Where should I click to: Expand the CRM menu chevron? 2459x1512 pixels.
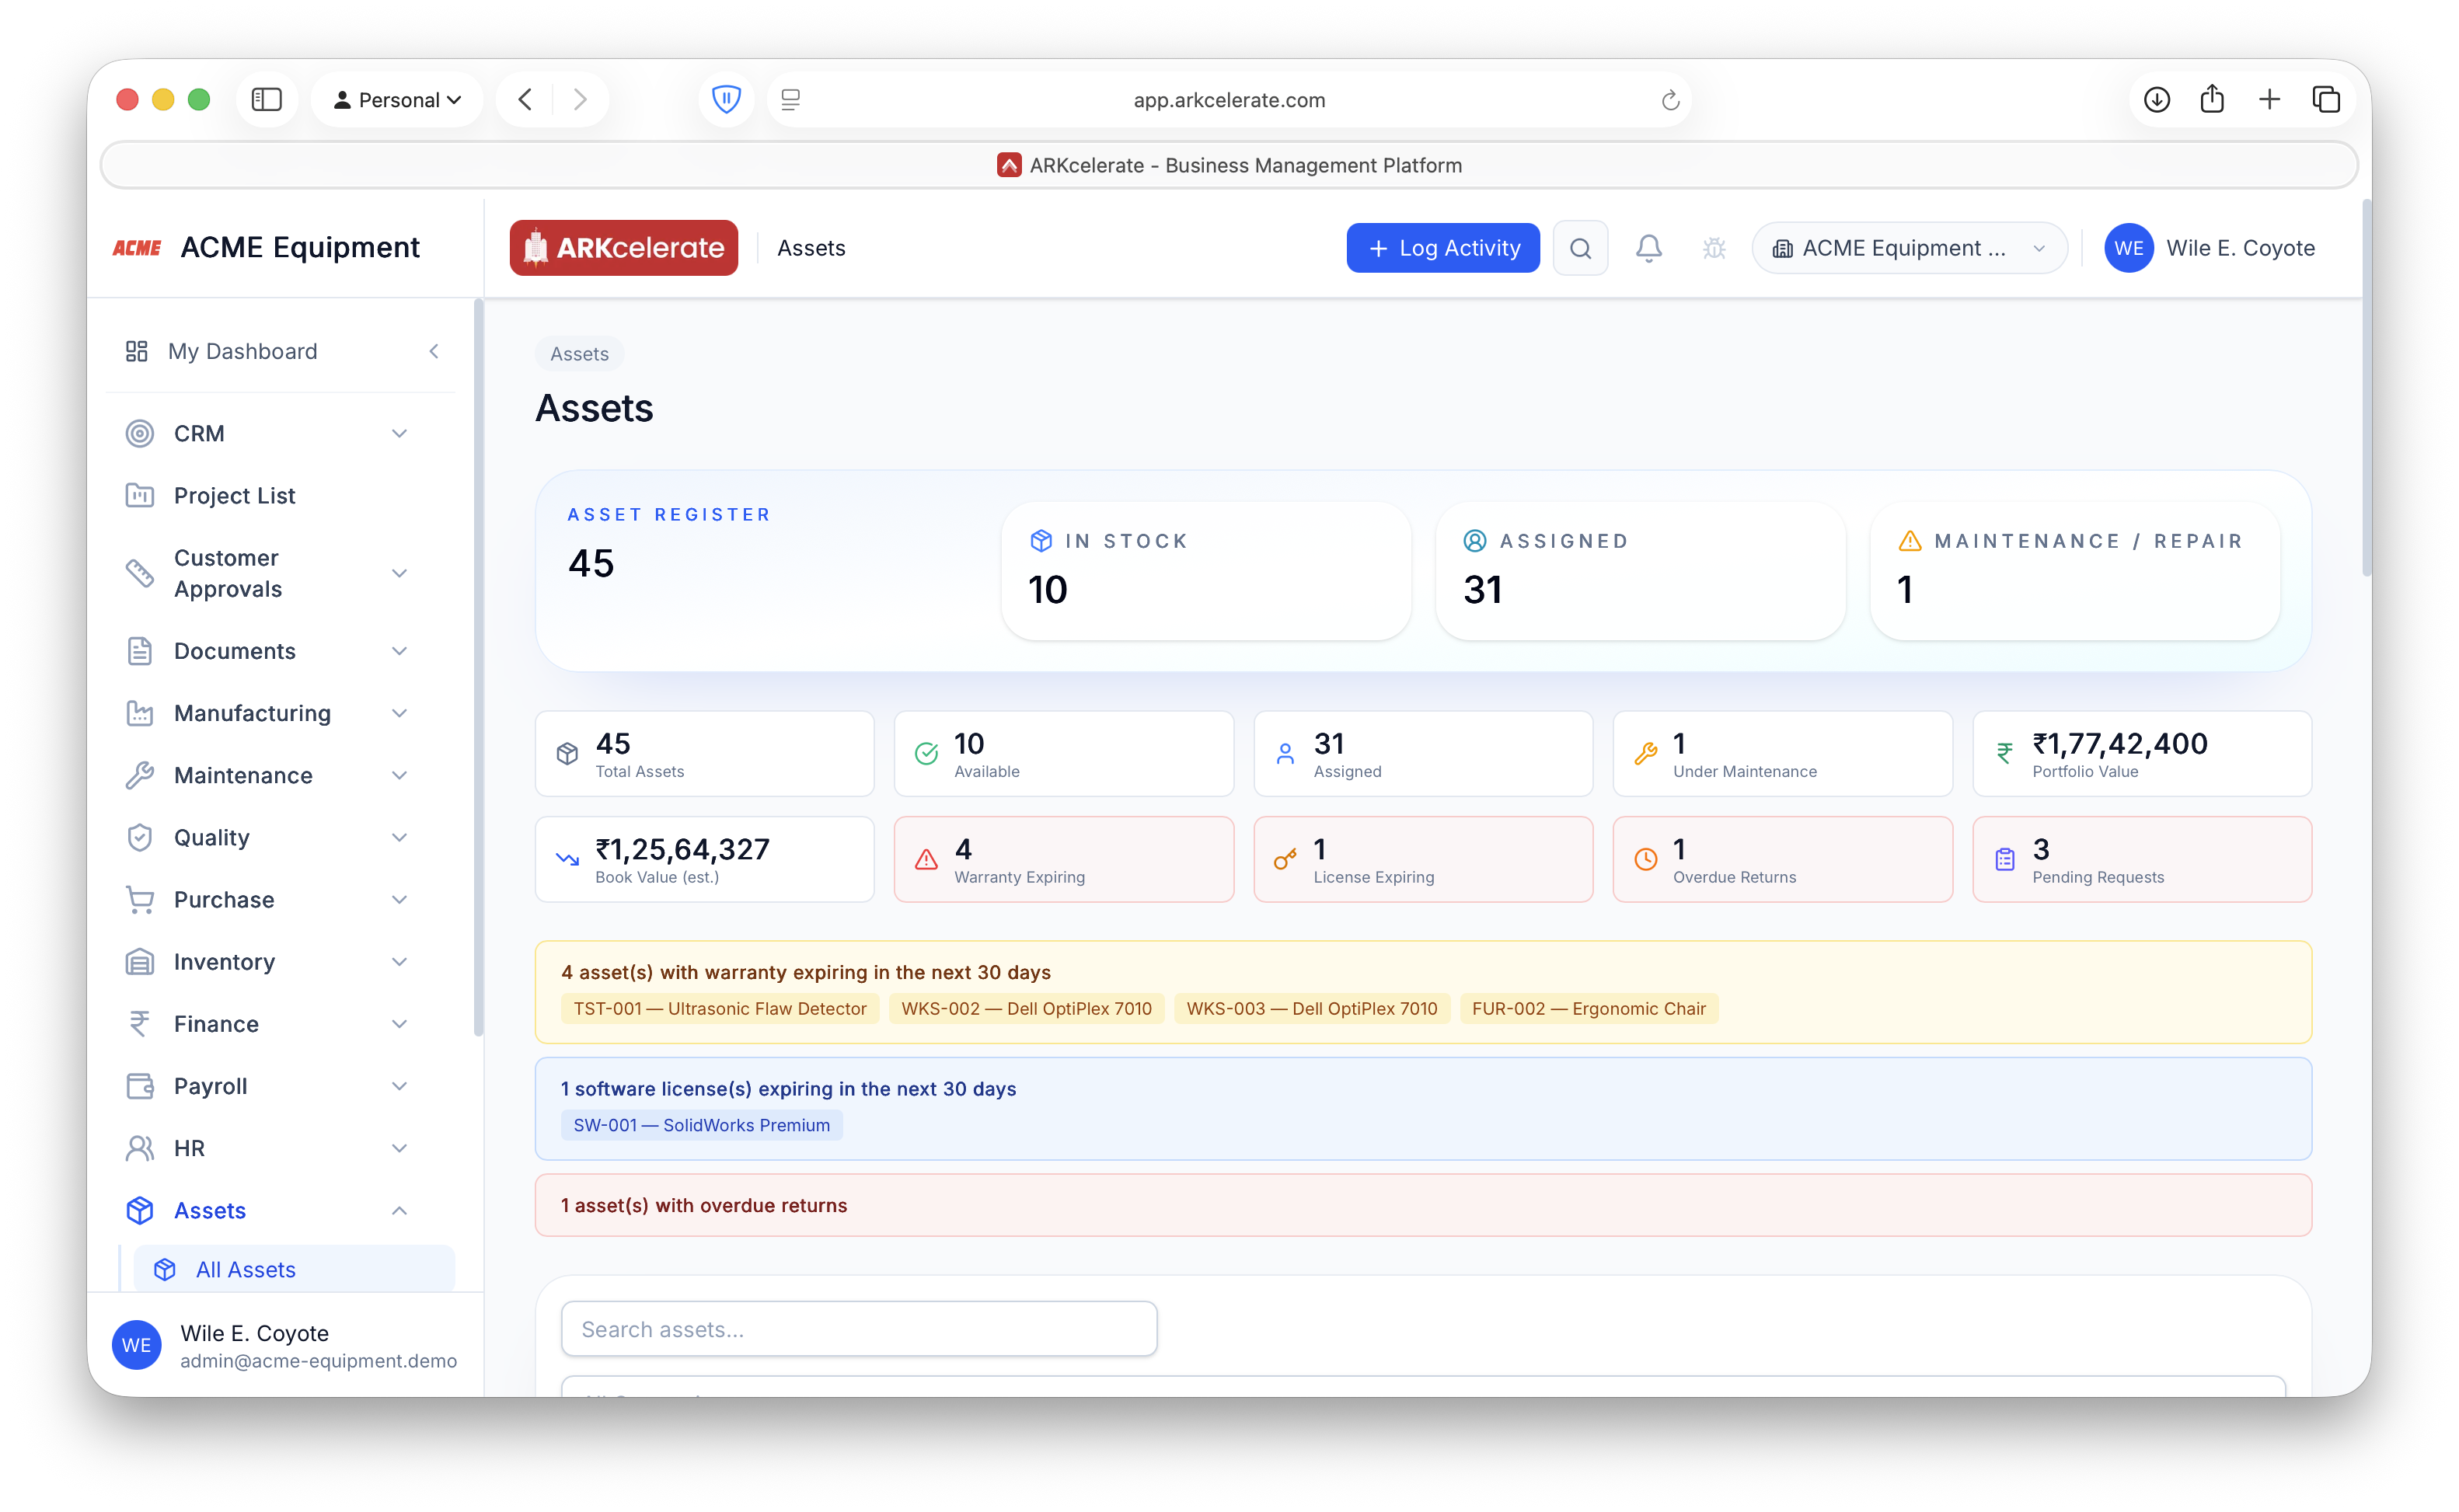pos(399,433)
